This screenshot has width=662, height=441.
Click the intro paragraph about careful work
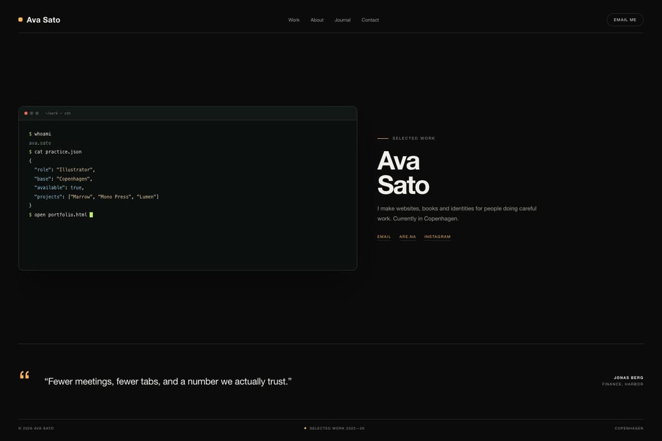click(457, 214)
